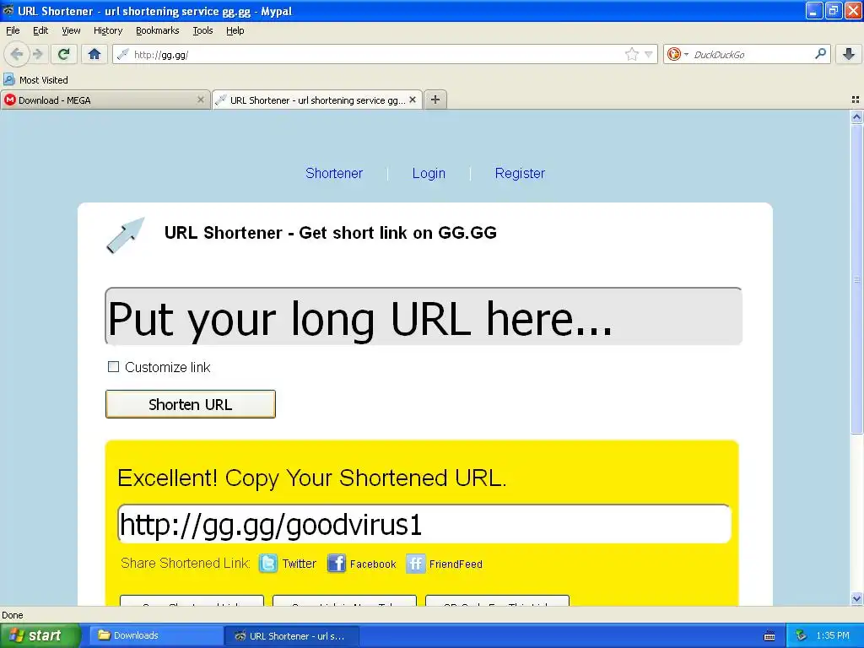This screenshot has height=648, width=864.
Task: Click the Safely Remove Hardware tray icon
Action: (x=801, y=635)
